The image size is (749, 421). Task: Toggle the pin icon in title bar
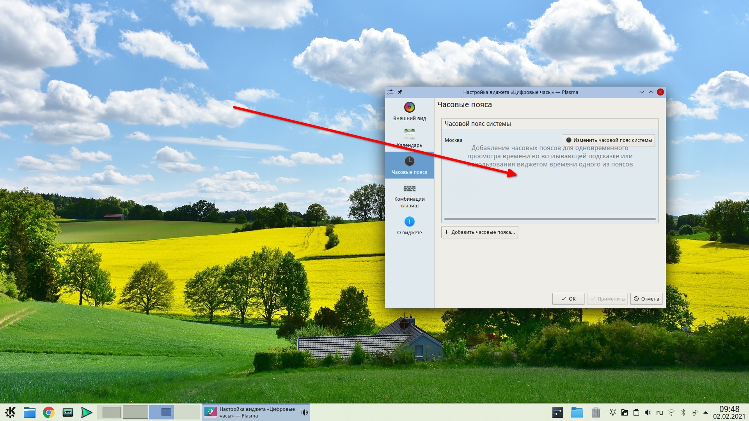pyautogui.click(x=400, y=92)
